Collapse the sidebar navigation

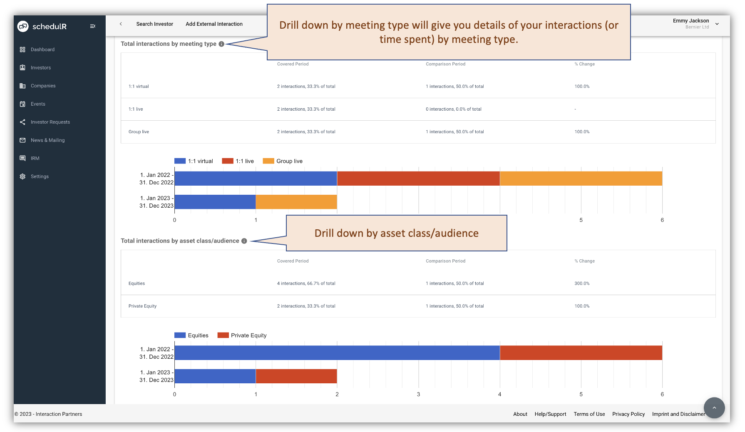pos(92,26)
